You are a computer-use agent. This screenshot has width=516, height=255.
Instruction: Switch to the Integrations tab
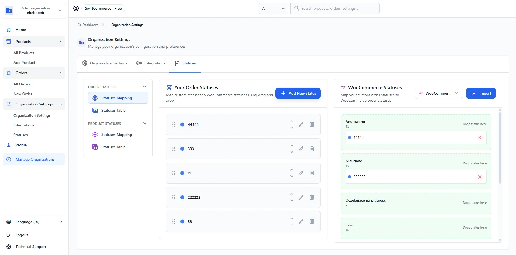tap(151, 63)
